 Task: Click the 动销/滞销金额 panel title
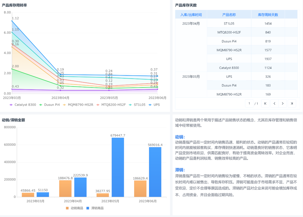click(13, 120)
